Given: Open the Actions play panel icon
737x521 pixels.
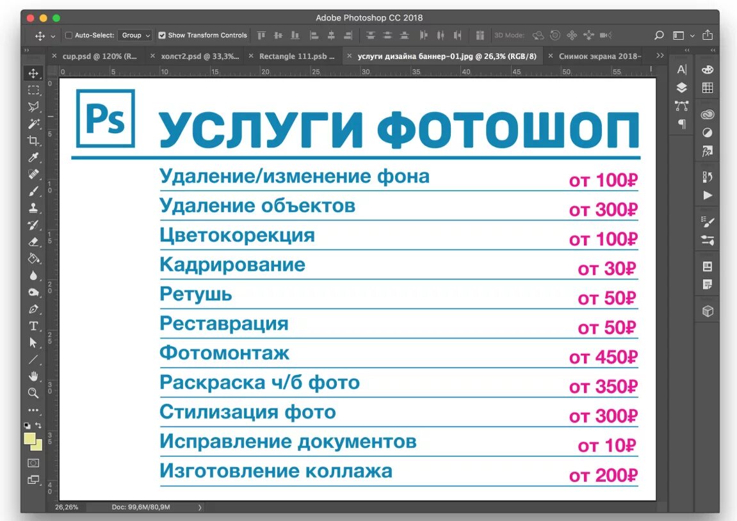Looking at the screenshot, I should coord(708,195).
